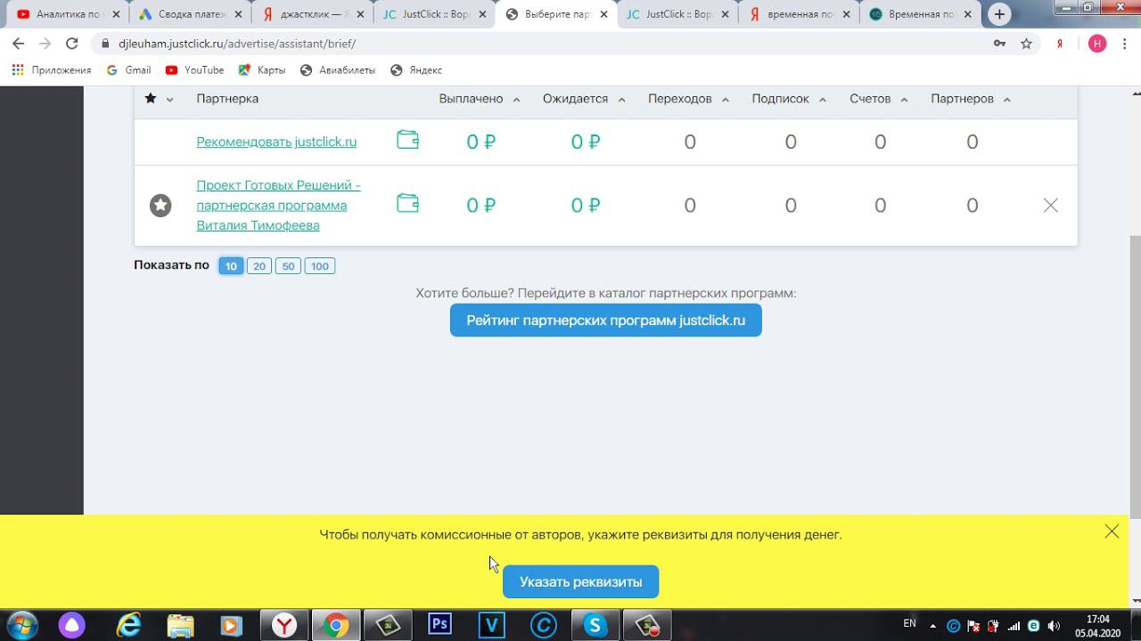Open Проект Готовых Решений partner program link
The image size is (1141, 641).
(x=278, y=206)
